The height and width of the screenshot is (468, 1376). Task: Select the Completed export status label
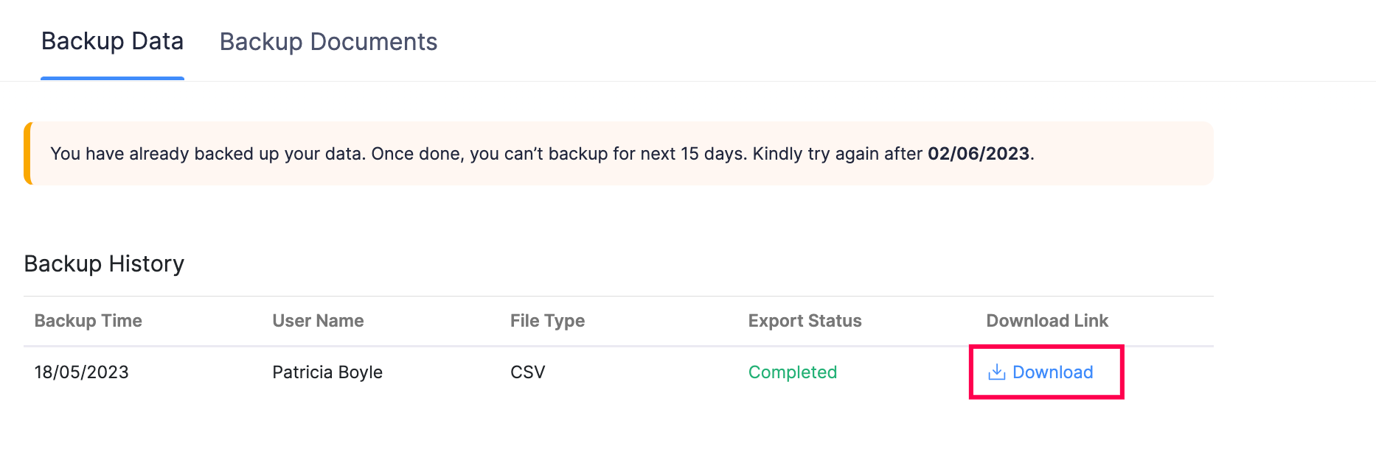[792, 372]
